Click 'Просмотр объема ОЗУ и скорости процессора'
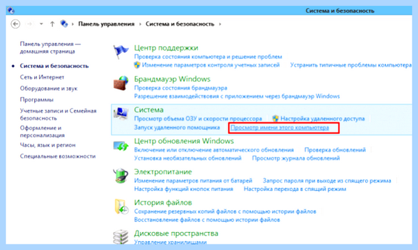418x250 pixels. (x=198, y=119)
